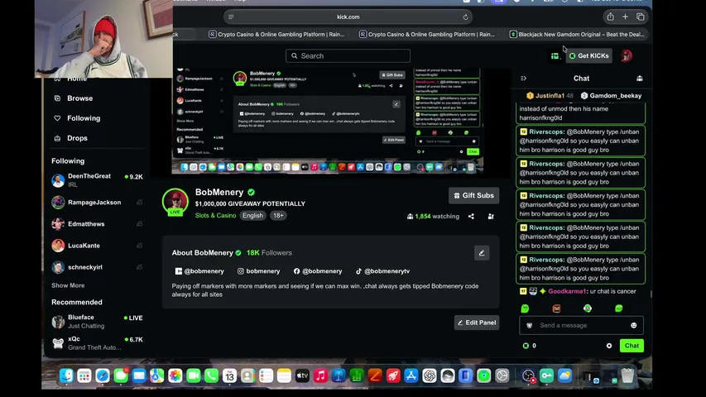
Task: Switch to second Crypto Casino Rain tab
Action: click(x=427, y=34)
